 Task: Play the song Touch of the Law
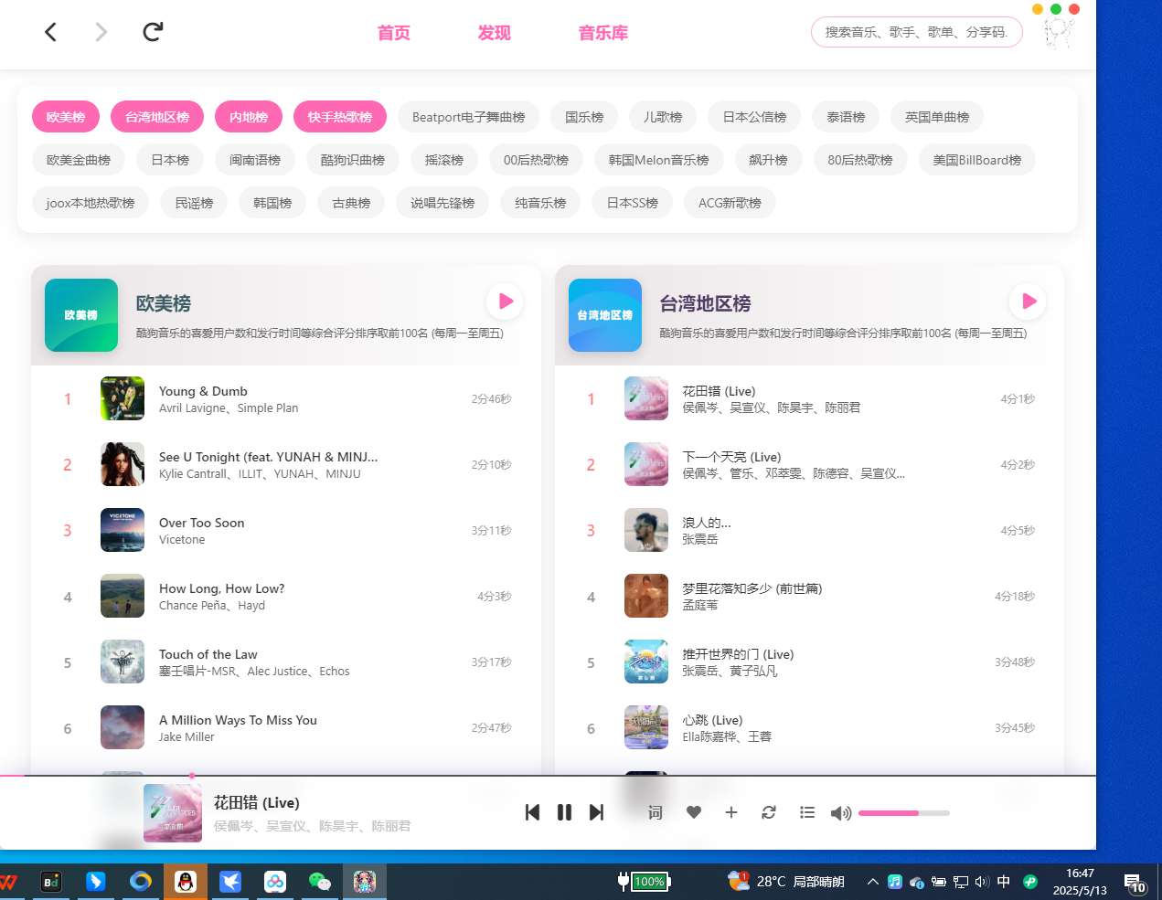[x=286, y=662]
